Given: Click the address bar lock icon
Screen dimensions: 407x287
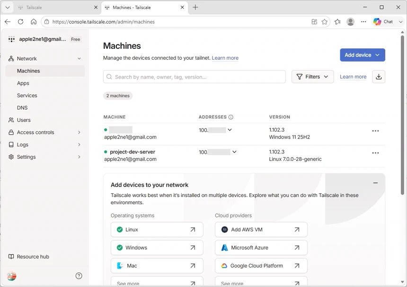Looking at the screenshot, I should coord(46,22).
